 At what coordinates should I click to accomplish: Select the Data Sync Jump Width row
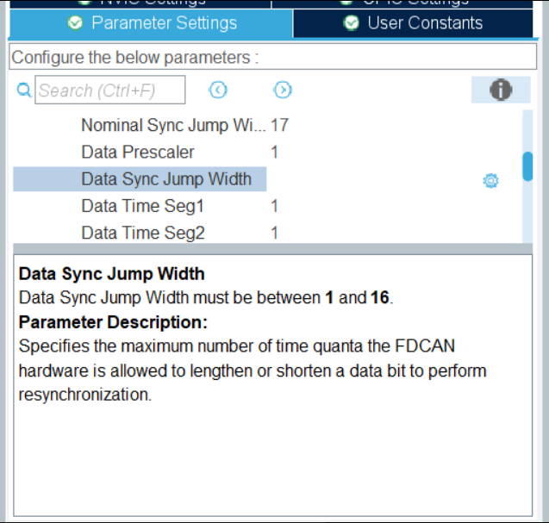point(165,179)
